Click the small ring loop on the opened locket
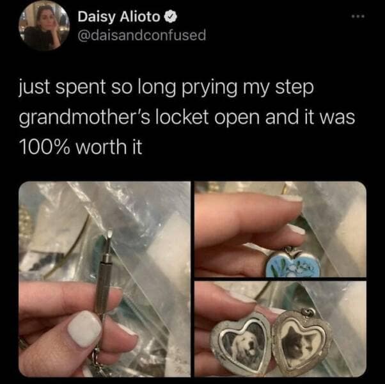The height and width of the screenshot is (384, 385). tap(308, 312)
